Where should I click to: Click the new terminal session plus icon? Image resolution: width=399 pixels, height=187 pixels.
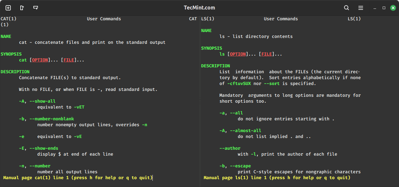[8, 8]
